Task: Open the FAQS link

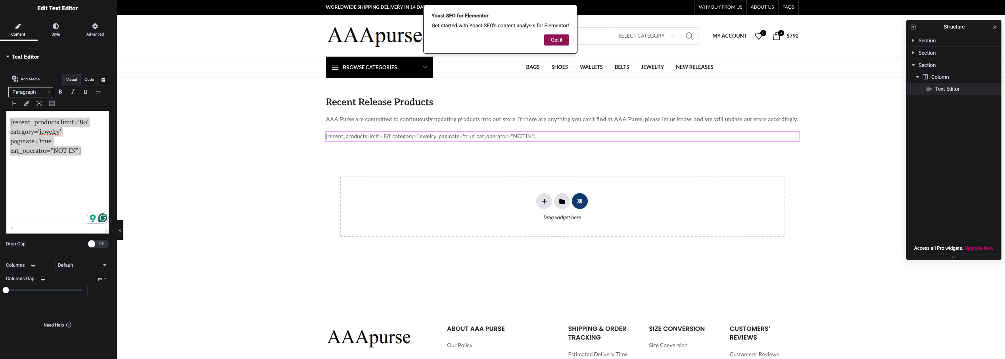Action: pyautogui.click(x=788, y=7)
